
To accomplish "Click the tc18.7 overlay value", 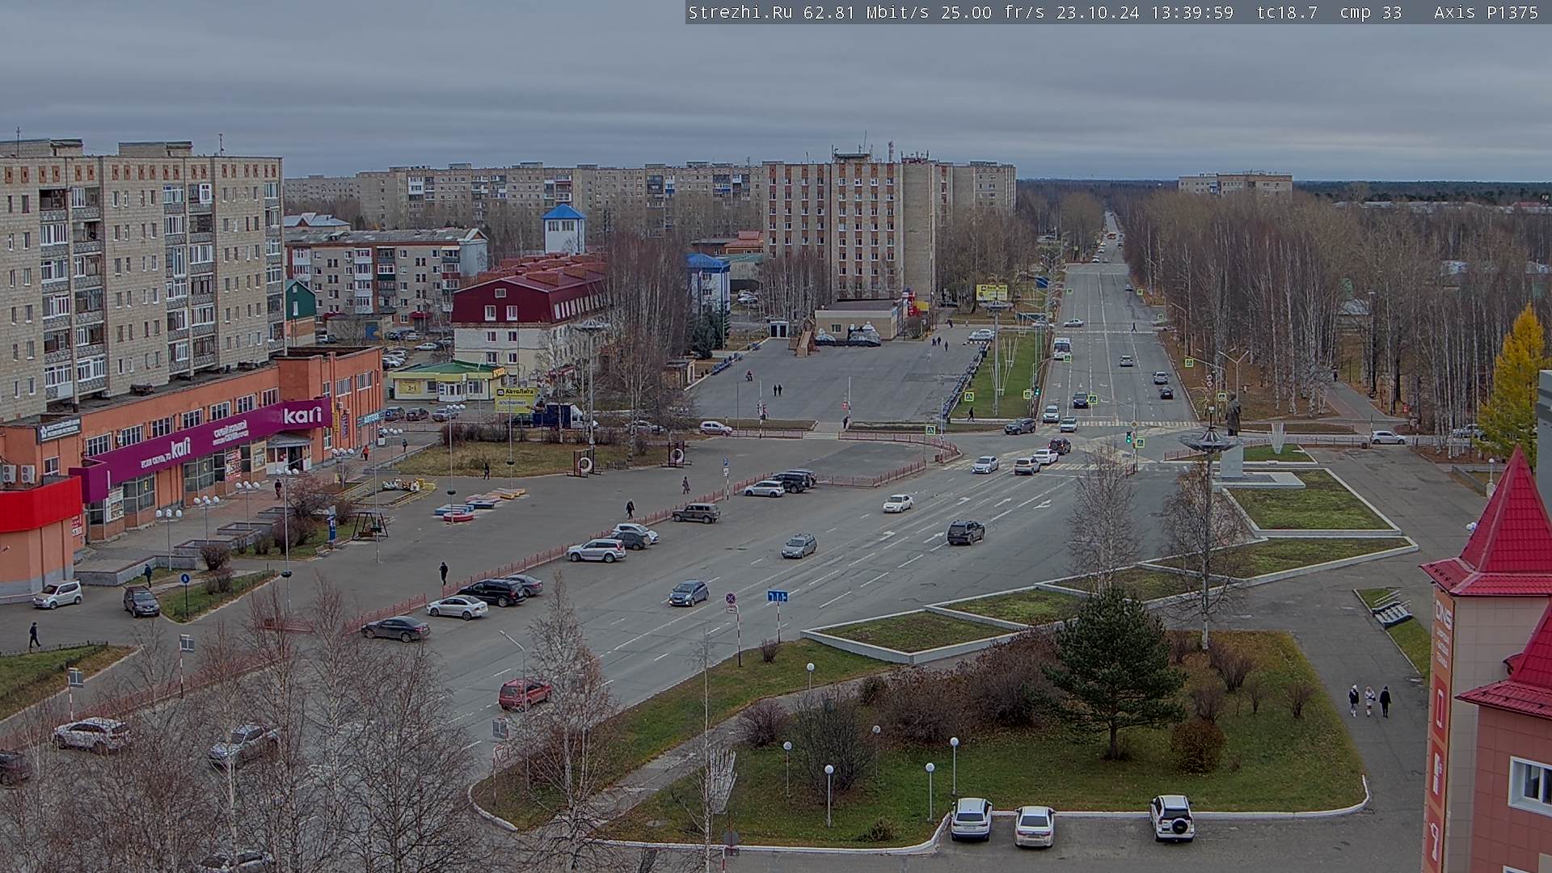I will click(x=1287, y=12).
